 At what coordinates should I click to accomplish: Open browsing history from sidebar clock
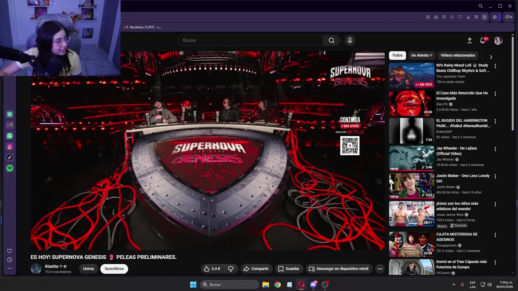pos(10,260)
